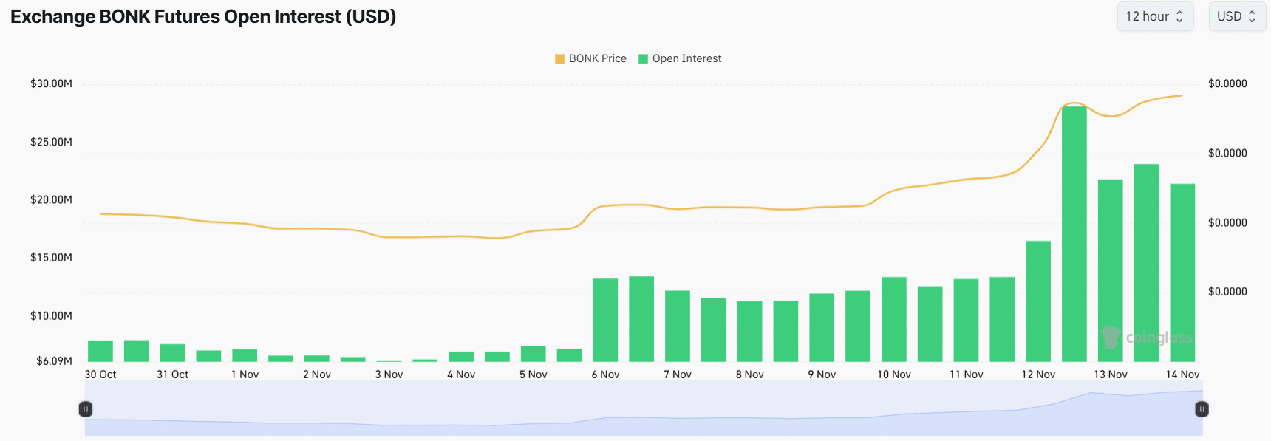Click the chart title Exchange BONK Futures Open Interest
The width and height of the screenshot is (1271, 441).
coord(203,16)
